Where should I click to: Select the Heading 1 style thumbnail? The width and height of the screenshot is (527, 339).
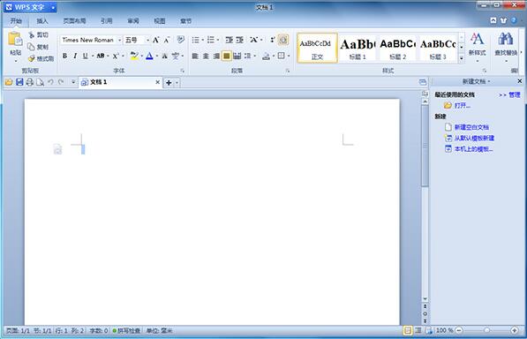point(358,49)
